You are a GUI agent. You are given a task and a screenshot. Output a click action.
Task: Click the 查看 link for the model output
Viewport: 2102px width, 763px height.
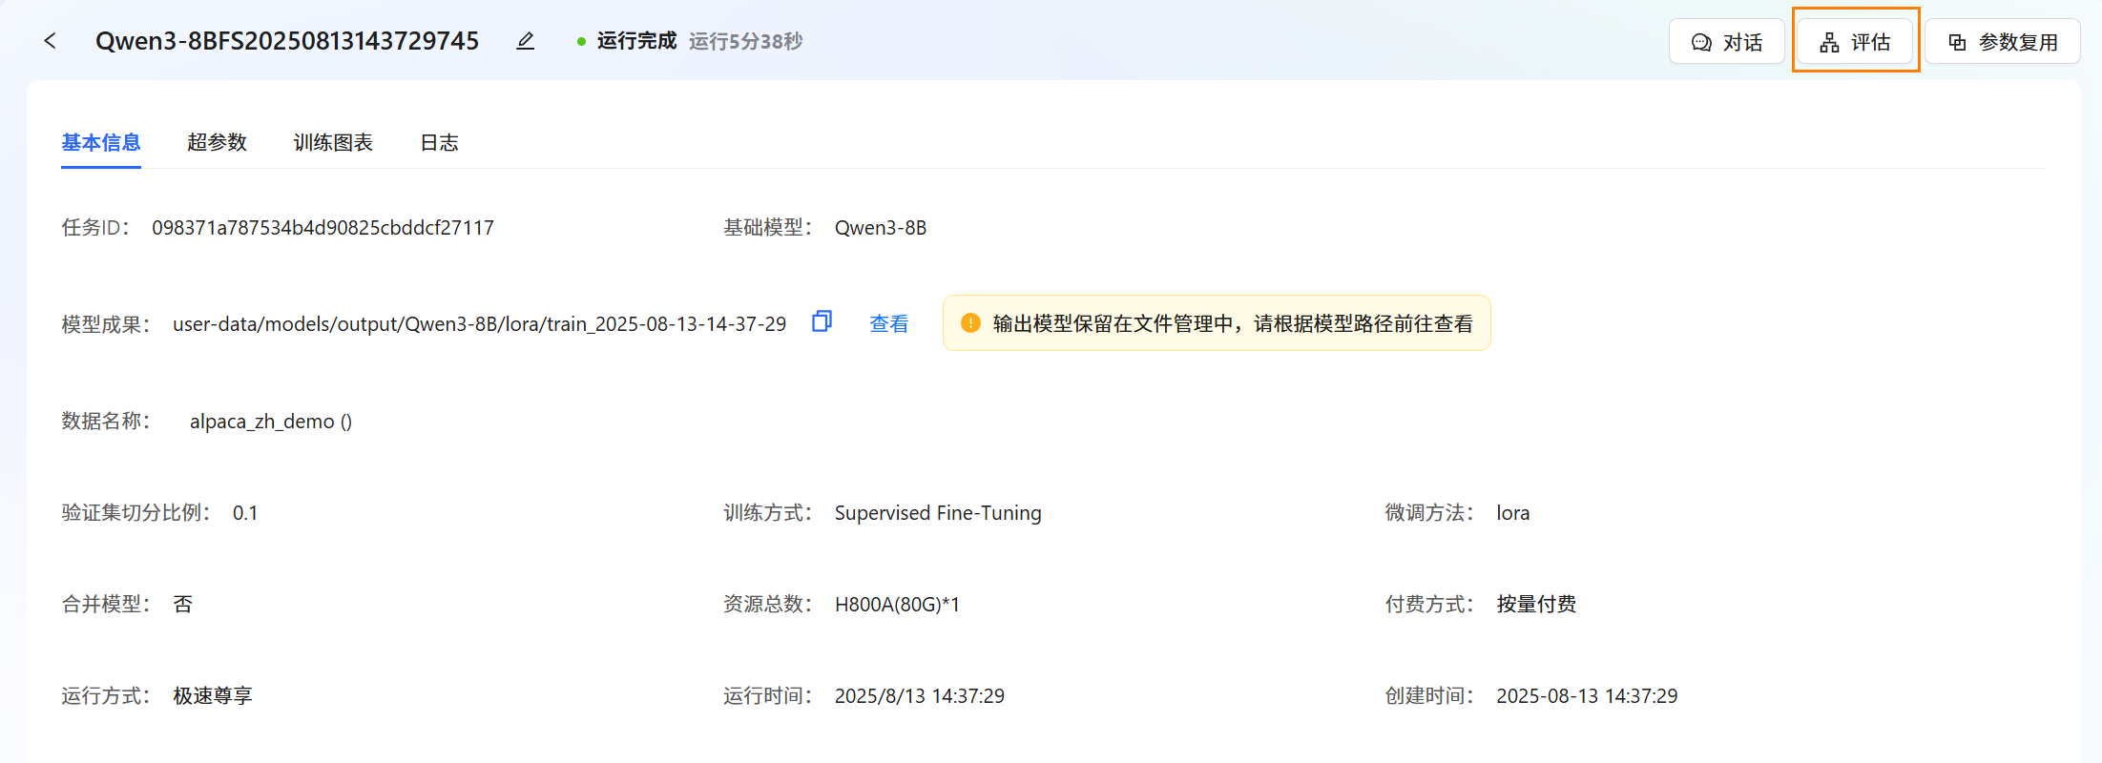(888, 324)
